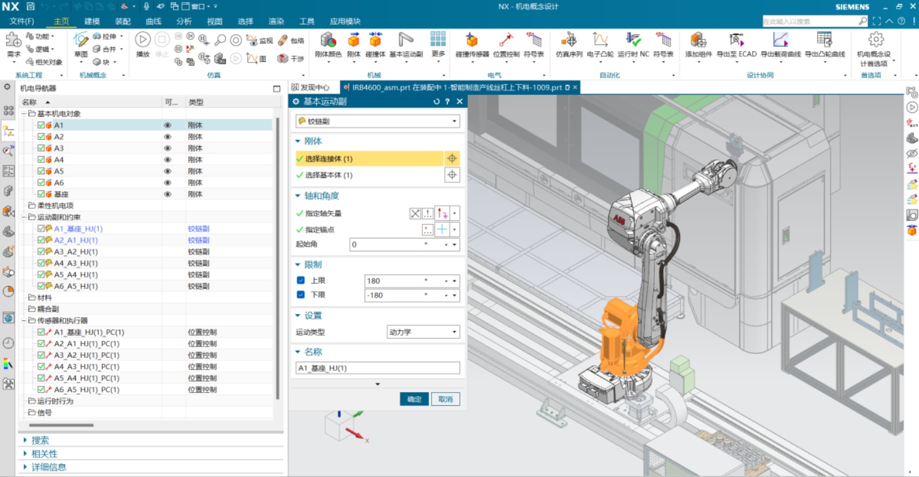Select the 刚体 rigid body tool
Screen dimensions: 919x477
(x=353, y=41)
